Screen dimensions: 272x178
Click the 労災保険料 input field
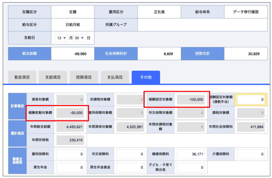click(130, 154)
